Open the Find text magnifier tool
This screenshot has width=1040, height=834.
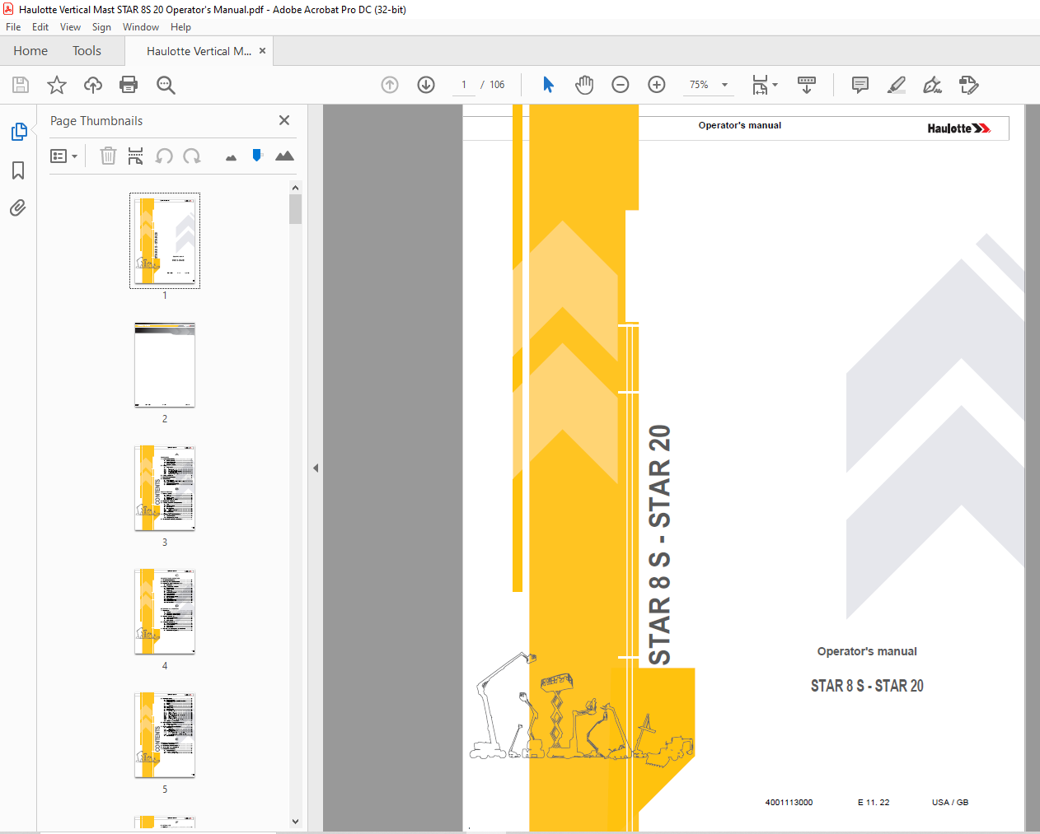[x=166, y=85]
